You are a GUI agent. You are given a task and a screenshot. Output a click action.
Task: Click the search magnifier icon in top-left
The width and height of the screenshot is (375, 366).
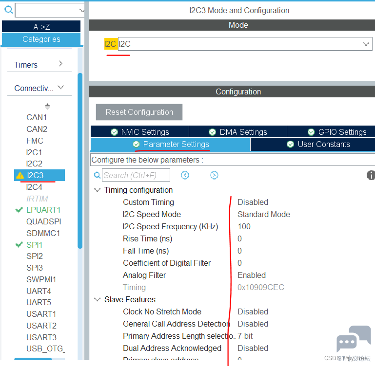point(9,10)
